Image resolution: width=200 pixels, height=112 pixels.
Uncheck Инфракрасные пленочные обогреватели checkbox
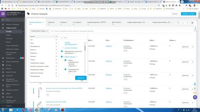tap(62, 51)
